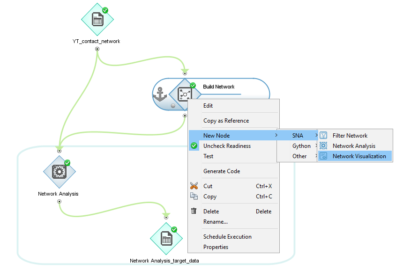403x270 pixels.
Task: Click the readiness check badge on Network Analysis node
Action: coord(67,163)
